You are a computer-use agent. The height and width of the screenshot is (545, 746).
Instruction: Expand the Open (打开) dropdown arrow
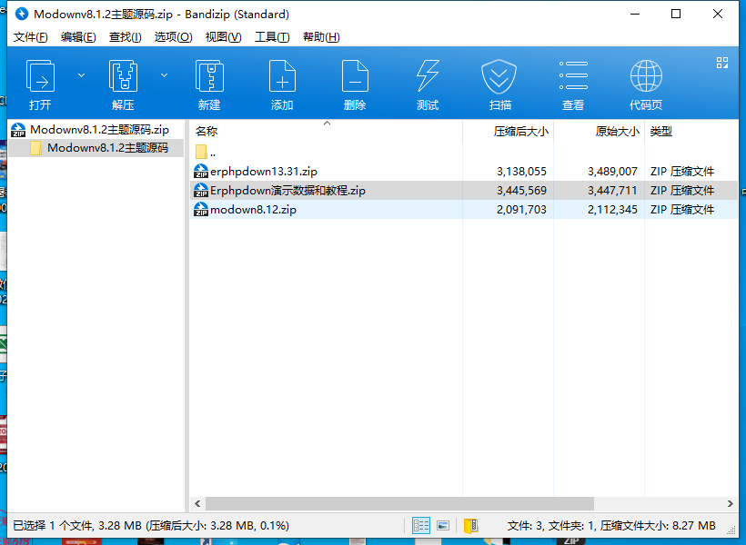[81, 75]
